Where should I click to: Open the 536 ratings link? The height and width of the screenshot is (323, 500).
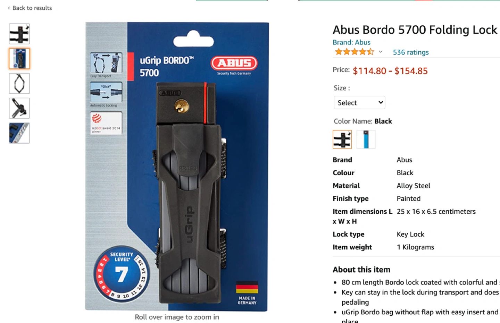coord(411,52)
